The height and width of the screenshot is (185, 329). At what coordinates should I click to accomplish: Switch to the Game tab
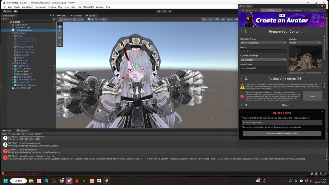point(62,16)
